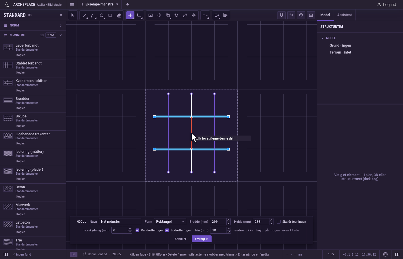Click the Navn field containing Nyt mønster
This screenshot has height=259, width=403.
pyautogui.click(x=120, y=222)
